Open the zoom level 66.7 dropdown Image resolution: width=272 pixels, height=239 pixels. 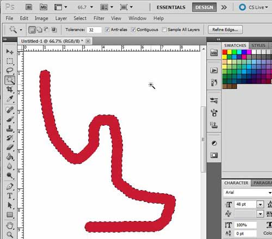[x=92, y=7]
